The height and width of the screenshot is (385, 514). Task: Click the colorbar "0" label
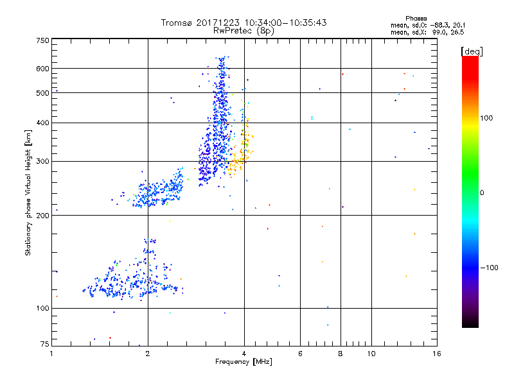(x=482, y=193)
